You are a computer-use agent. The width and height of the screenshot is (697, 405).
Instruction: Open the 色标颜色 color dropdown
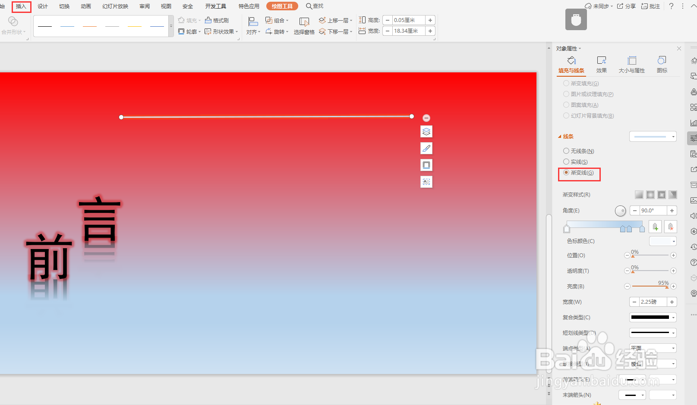click(x=662, y=241)
